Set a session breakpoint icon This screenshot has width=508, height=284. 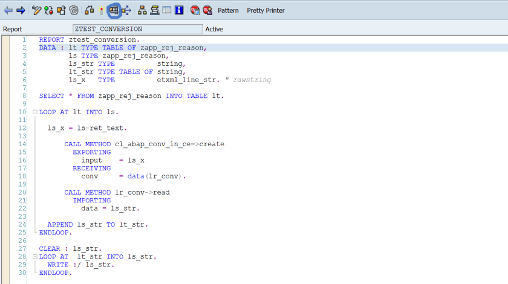[195, 10]
